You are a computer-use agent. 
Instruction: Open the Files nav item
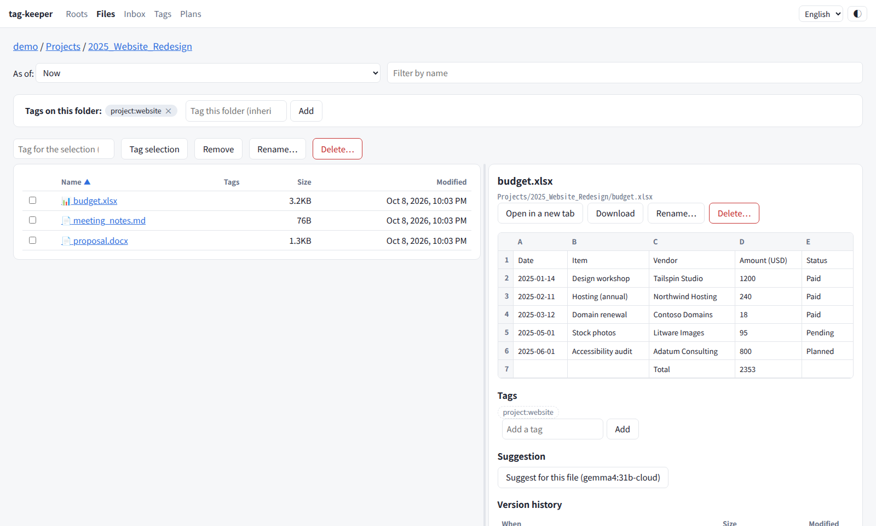106,14
